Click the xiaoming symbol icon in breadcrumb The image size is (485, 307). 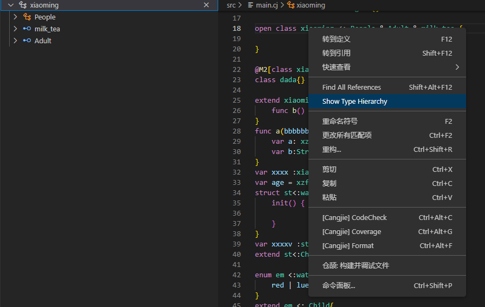291,5
